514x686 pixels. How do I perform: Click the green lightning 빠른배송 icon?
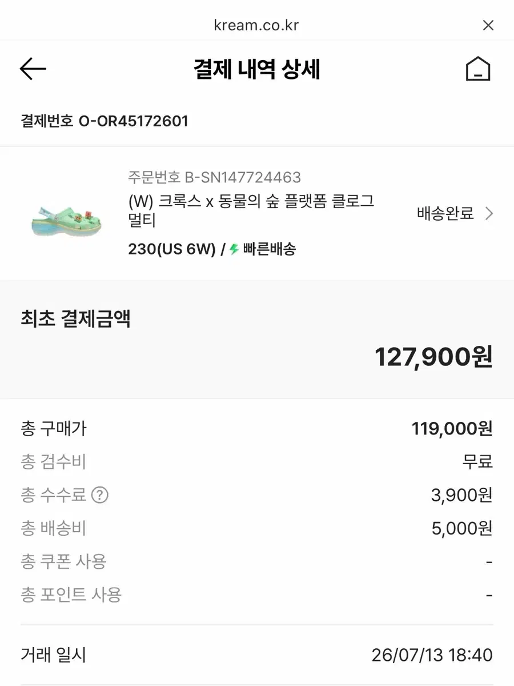(x=234, y=249)
